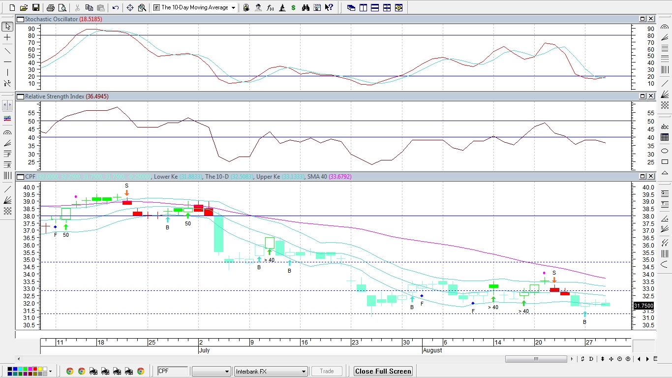
Task: Zoom in using the circled plus icon
Action: [628, 359]
